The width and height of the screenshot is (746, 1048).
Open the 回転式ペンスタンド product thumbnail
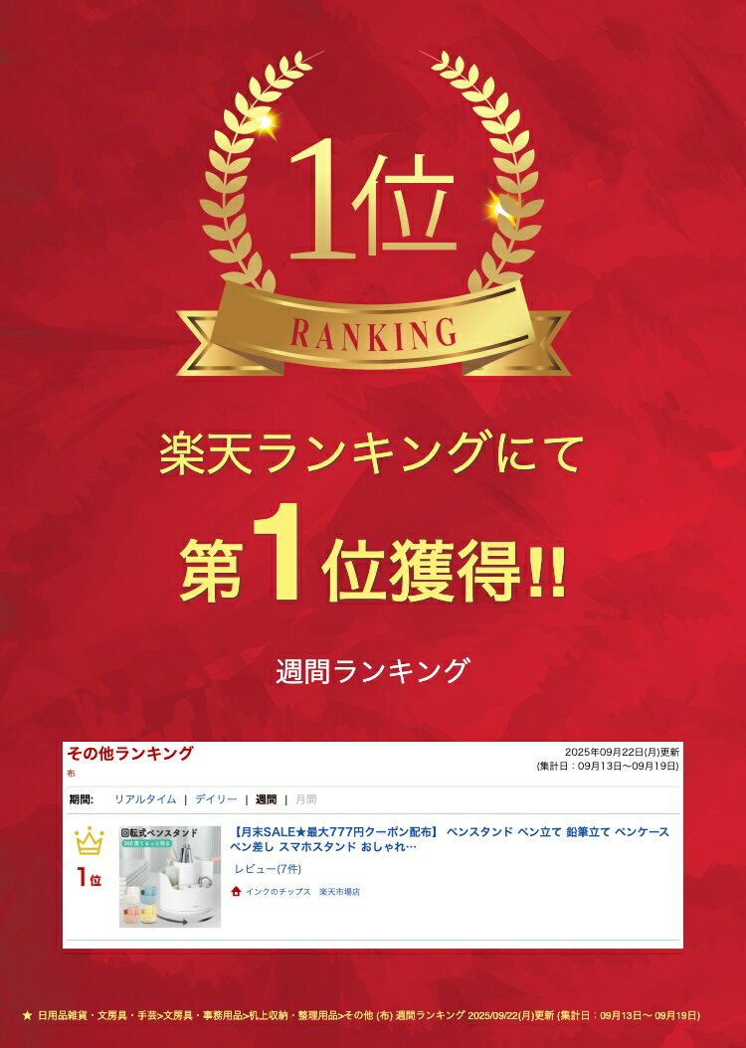pos(170,877)
